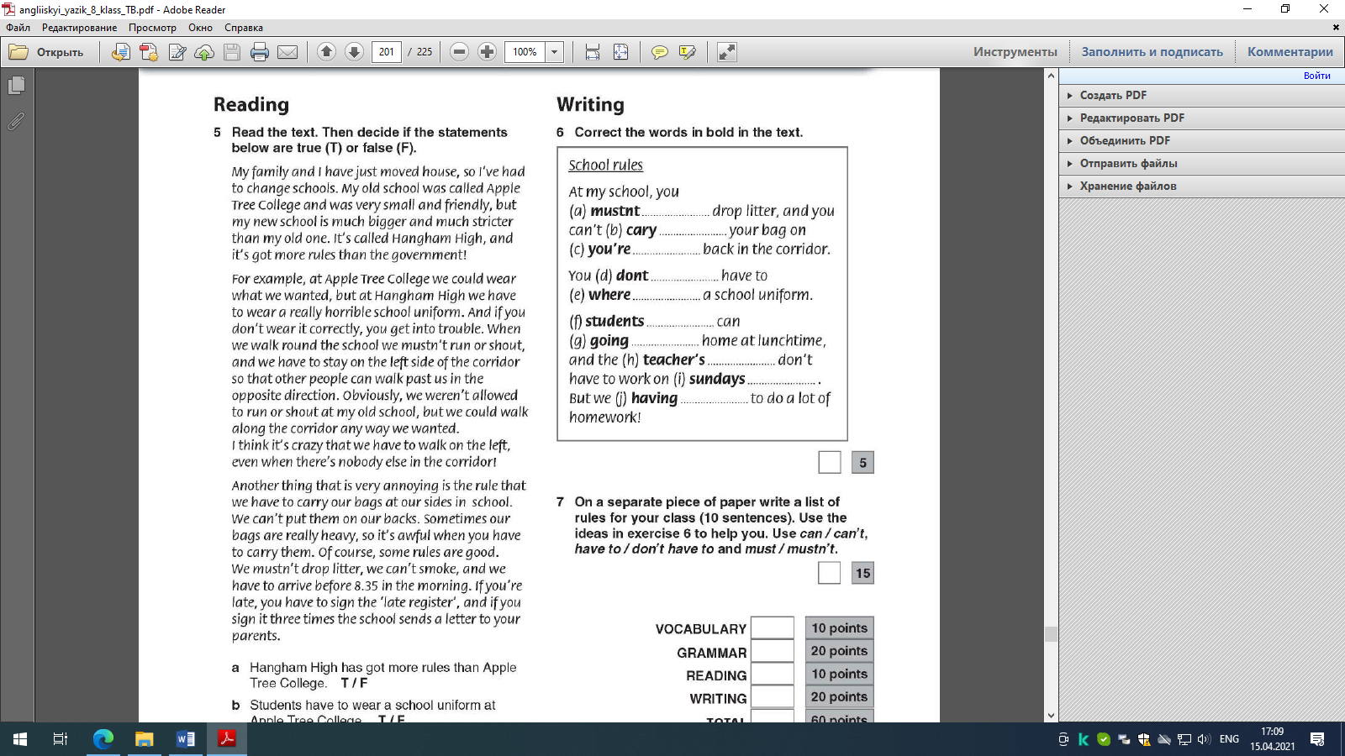This screenshot has width=1345, height=756.
Task: Click Adobe Reader taskbar icon
Action: (227, 739)
